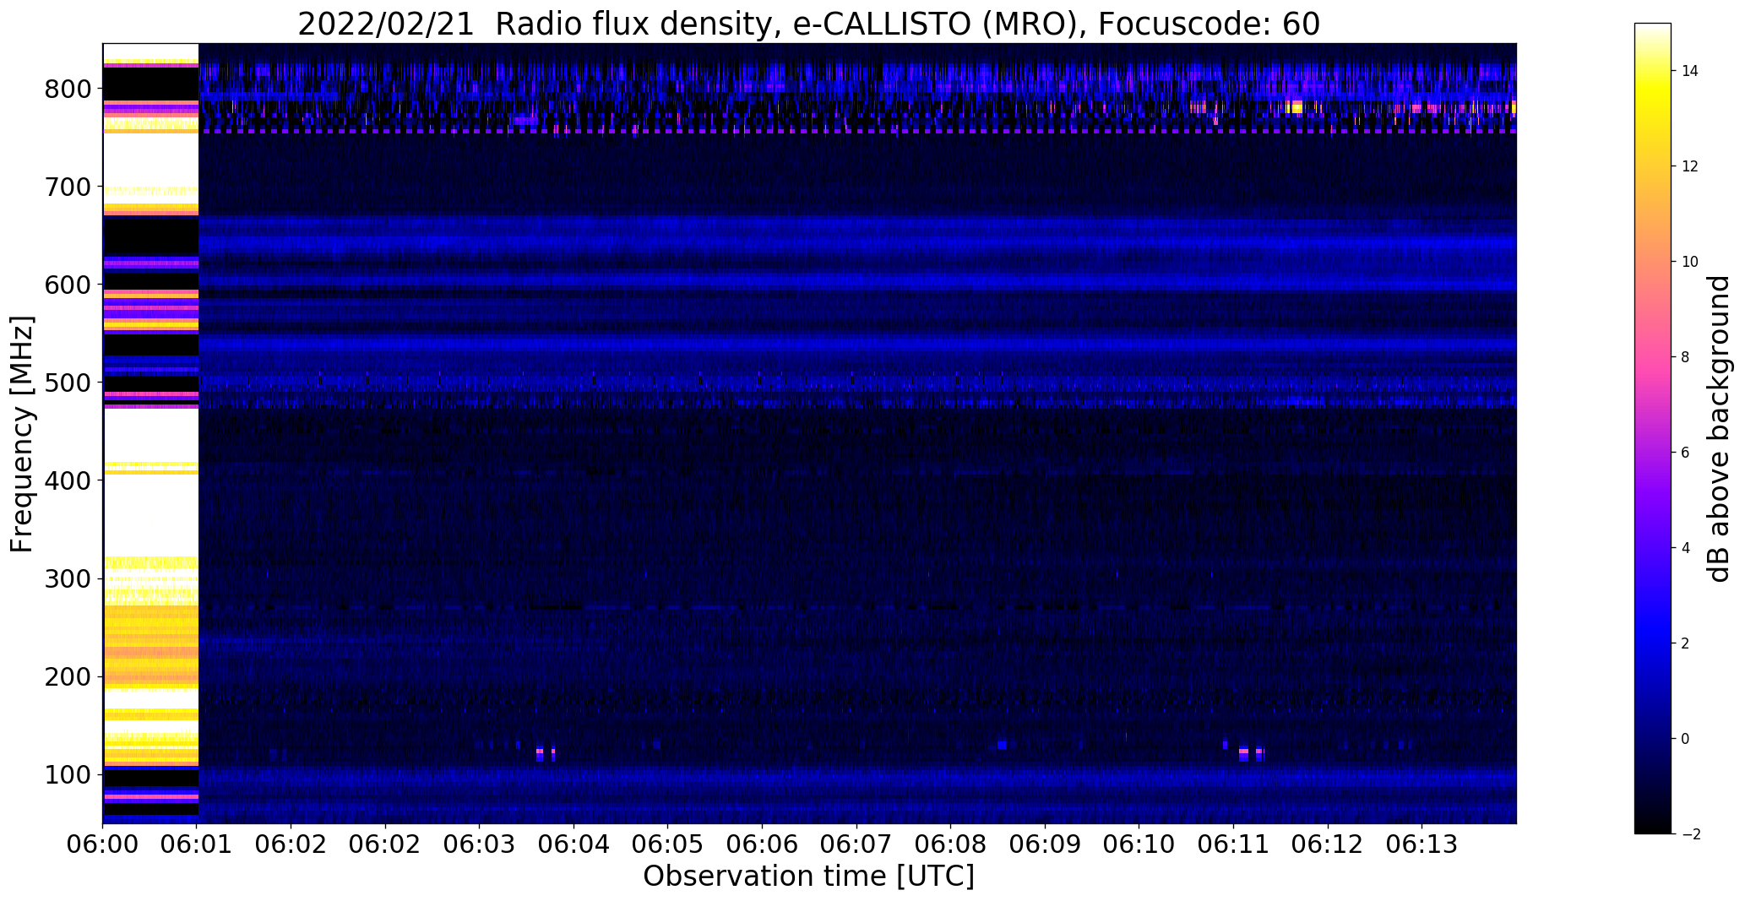Click the 06:04 time tick label

click(x=574, y=844)
